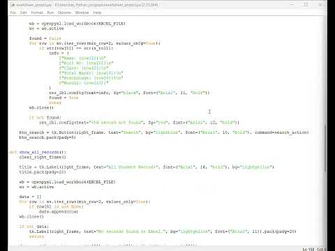Click the 'if not data:' line
Screen dimensions: 335x251
point(34,227)
